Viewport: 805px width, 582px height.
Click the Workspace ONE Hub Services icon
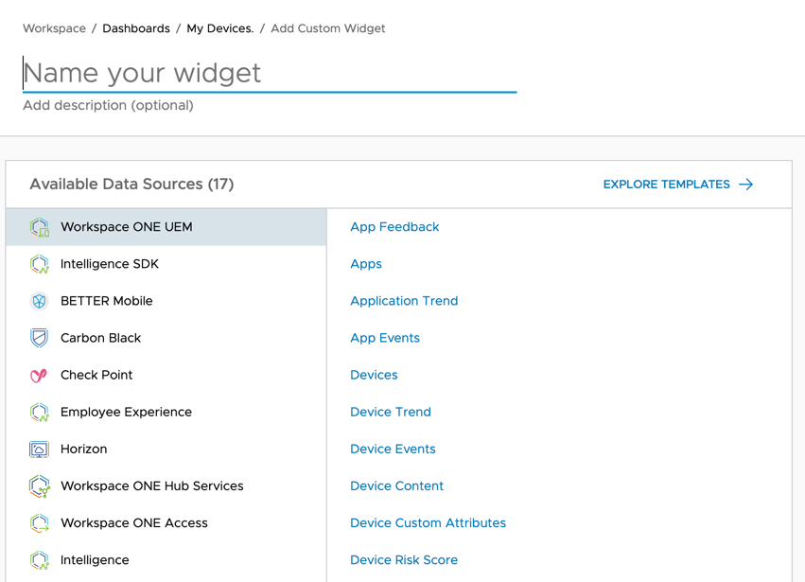(40, 485)
